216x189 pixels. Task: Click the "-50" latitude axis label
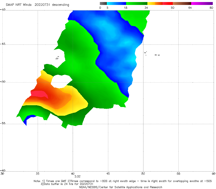3,81
